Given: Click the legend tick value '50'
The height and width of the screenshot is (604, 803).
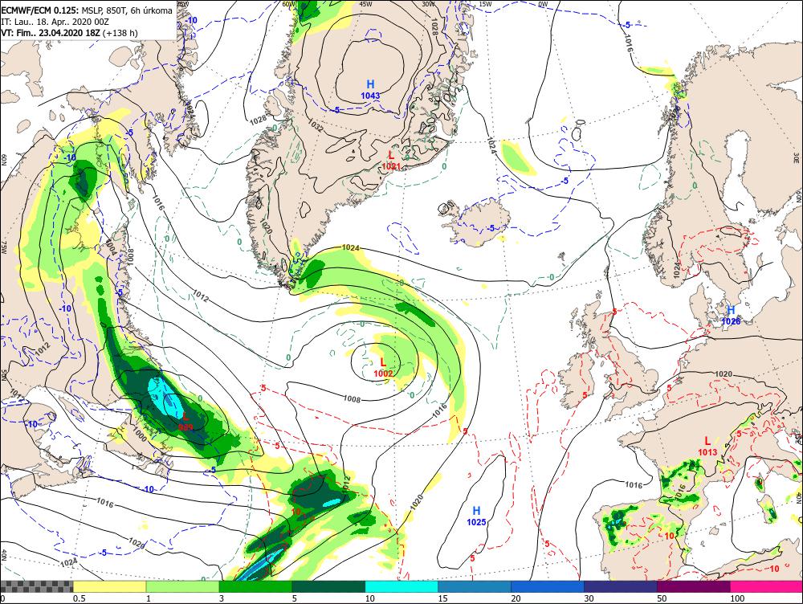Looking at the screenshot, I should pos(662,598).
